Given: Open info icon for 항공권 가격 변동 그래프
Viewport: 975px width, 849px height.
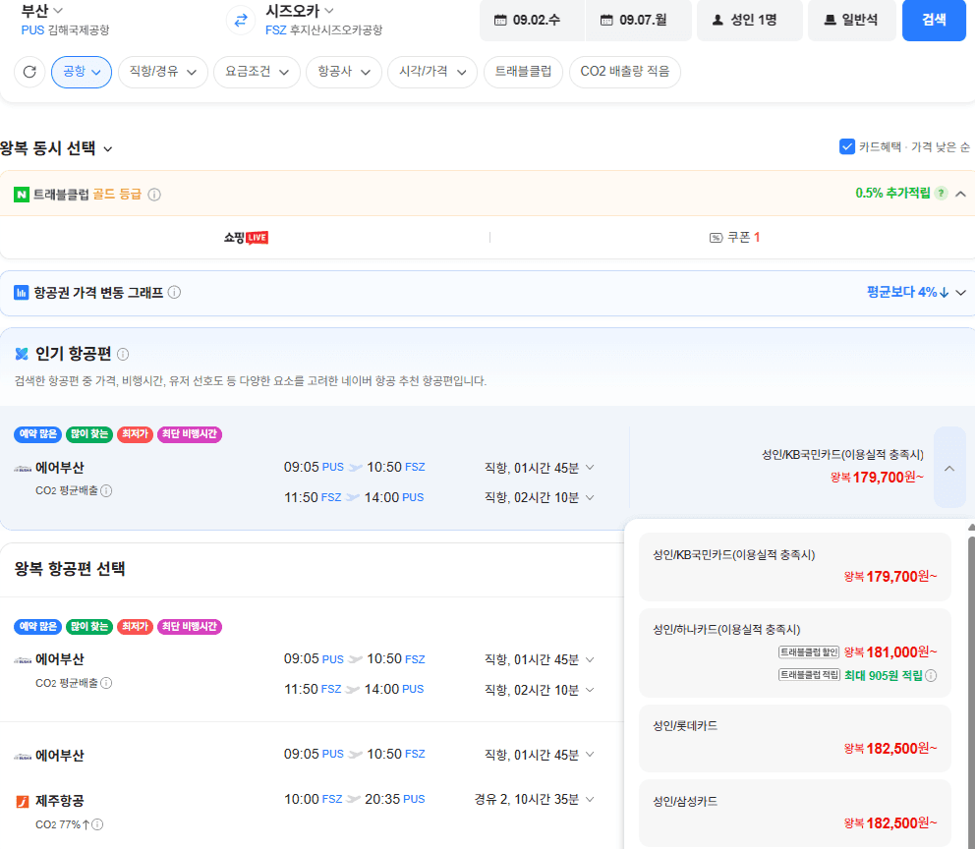Looking at the screenshot, I should 175,292.
